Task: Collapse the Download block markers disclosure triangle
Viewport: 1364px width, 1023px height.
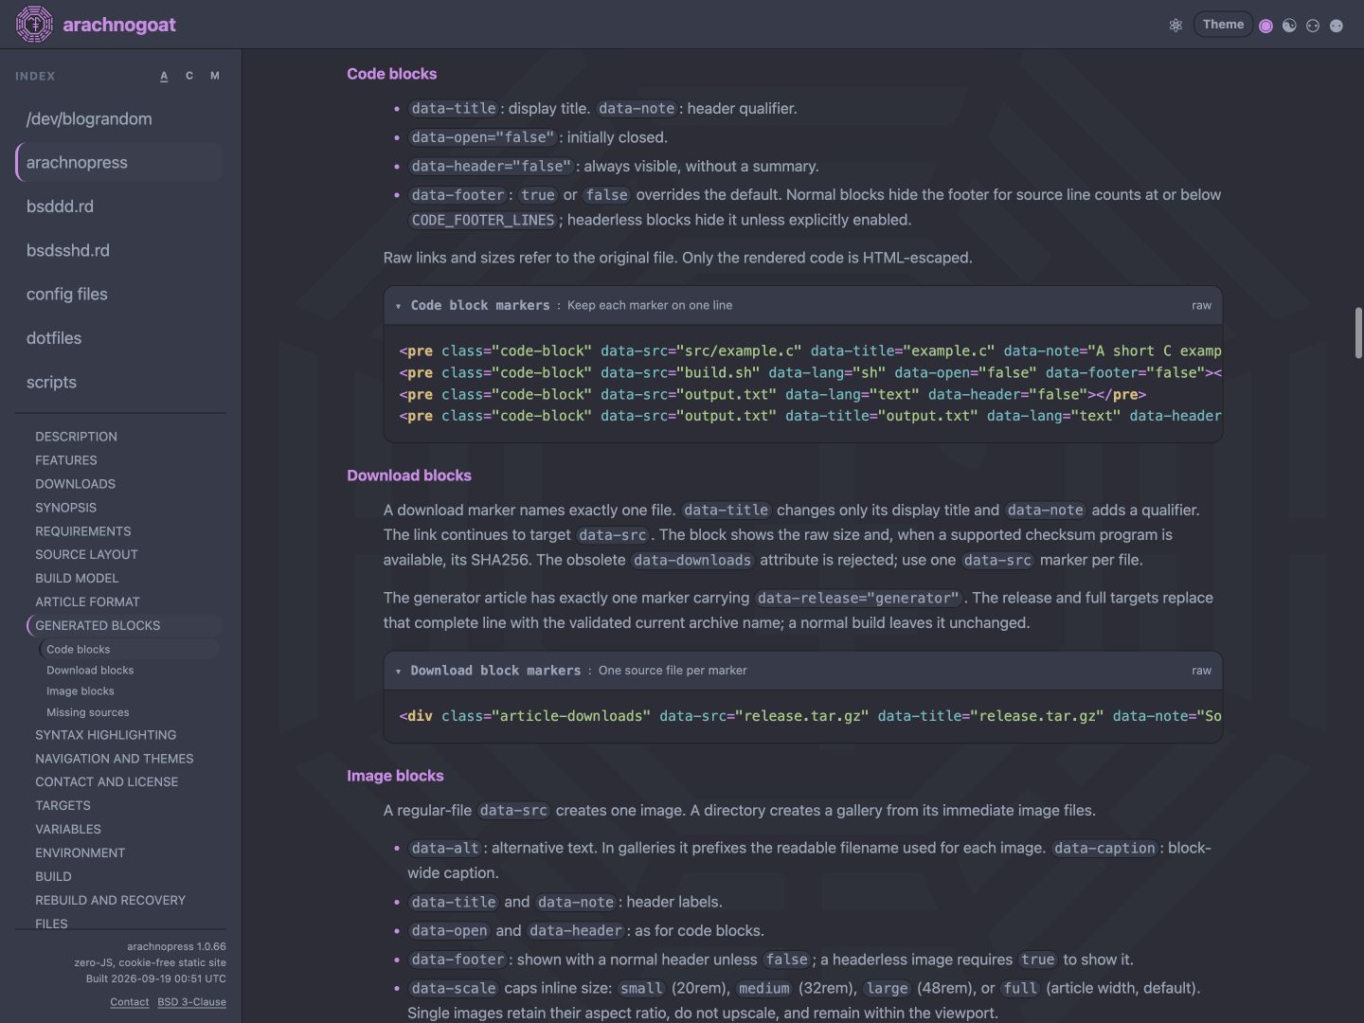Action: click(x=399, y=671)
